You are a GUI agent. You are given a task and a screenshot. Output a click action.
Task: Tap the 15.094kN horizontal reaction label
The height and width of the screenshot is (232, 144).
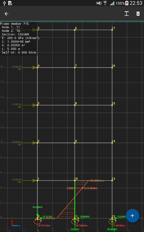tap(122, 217)
